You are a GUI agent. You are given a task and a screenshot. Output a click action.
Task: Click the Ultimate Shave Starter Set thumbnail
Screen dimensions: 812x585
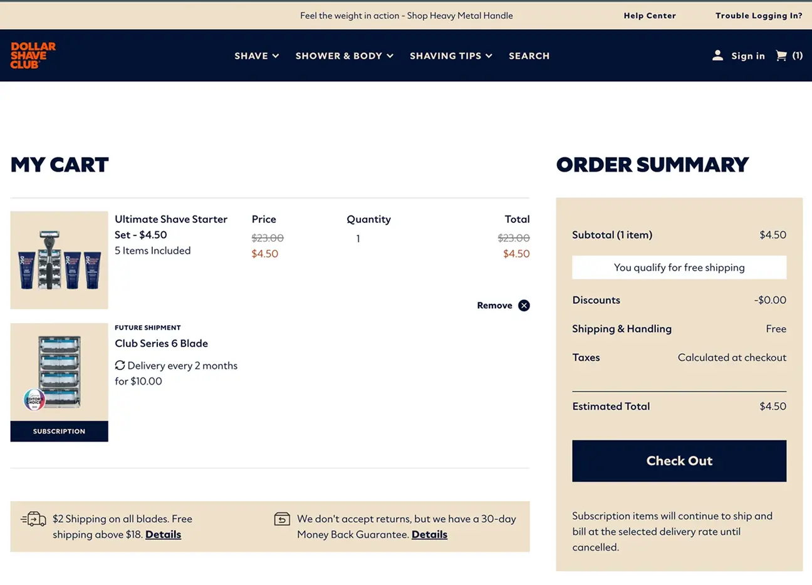click(59, 260)
